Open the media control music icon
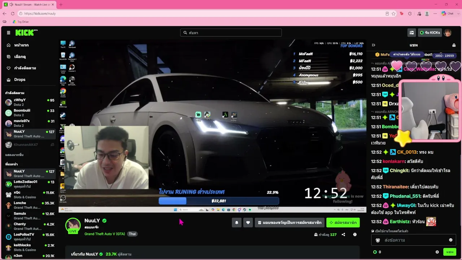462x260 pixels. [x=419, y=13]
